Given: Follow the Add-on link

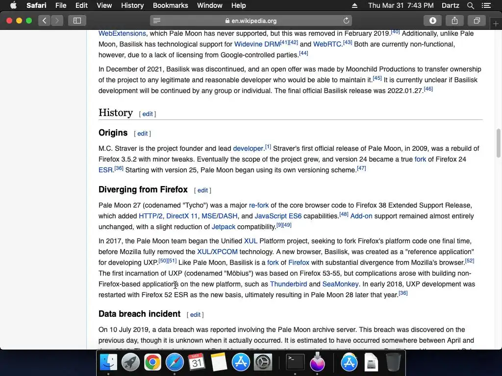Looking at the screenshot, I should [x=361, y=216].
